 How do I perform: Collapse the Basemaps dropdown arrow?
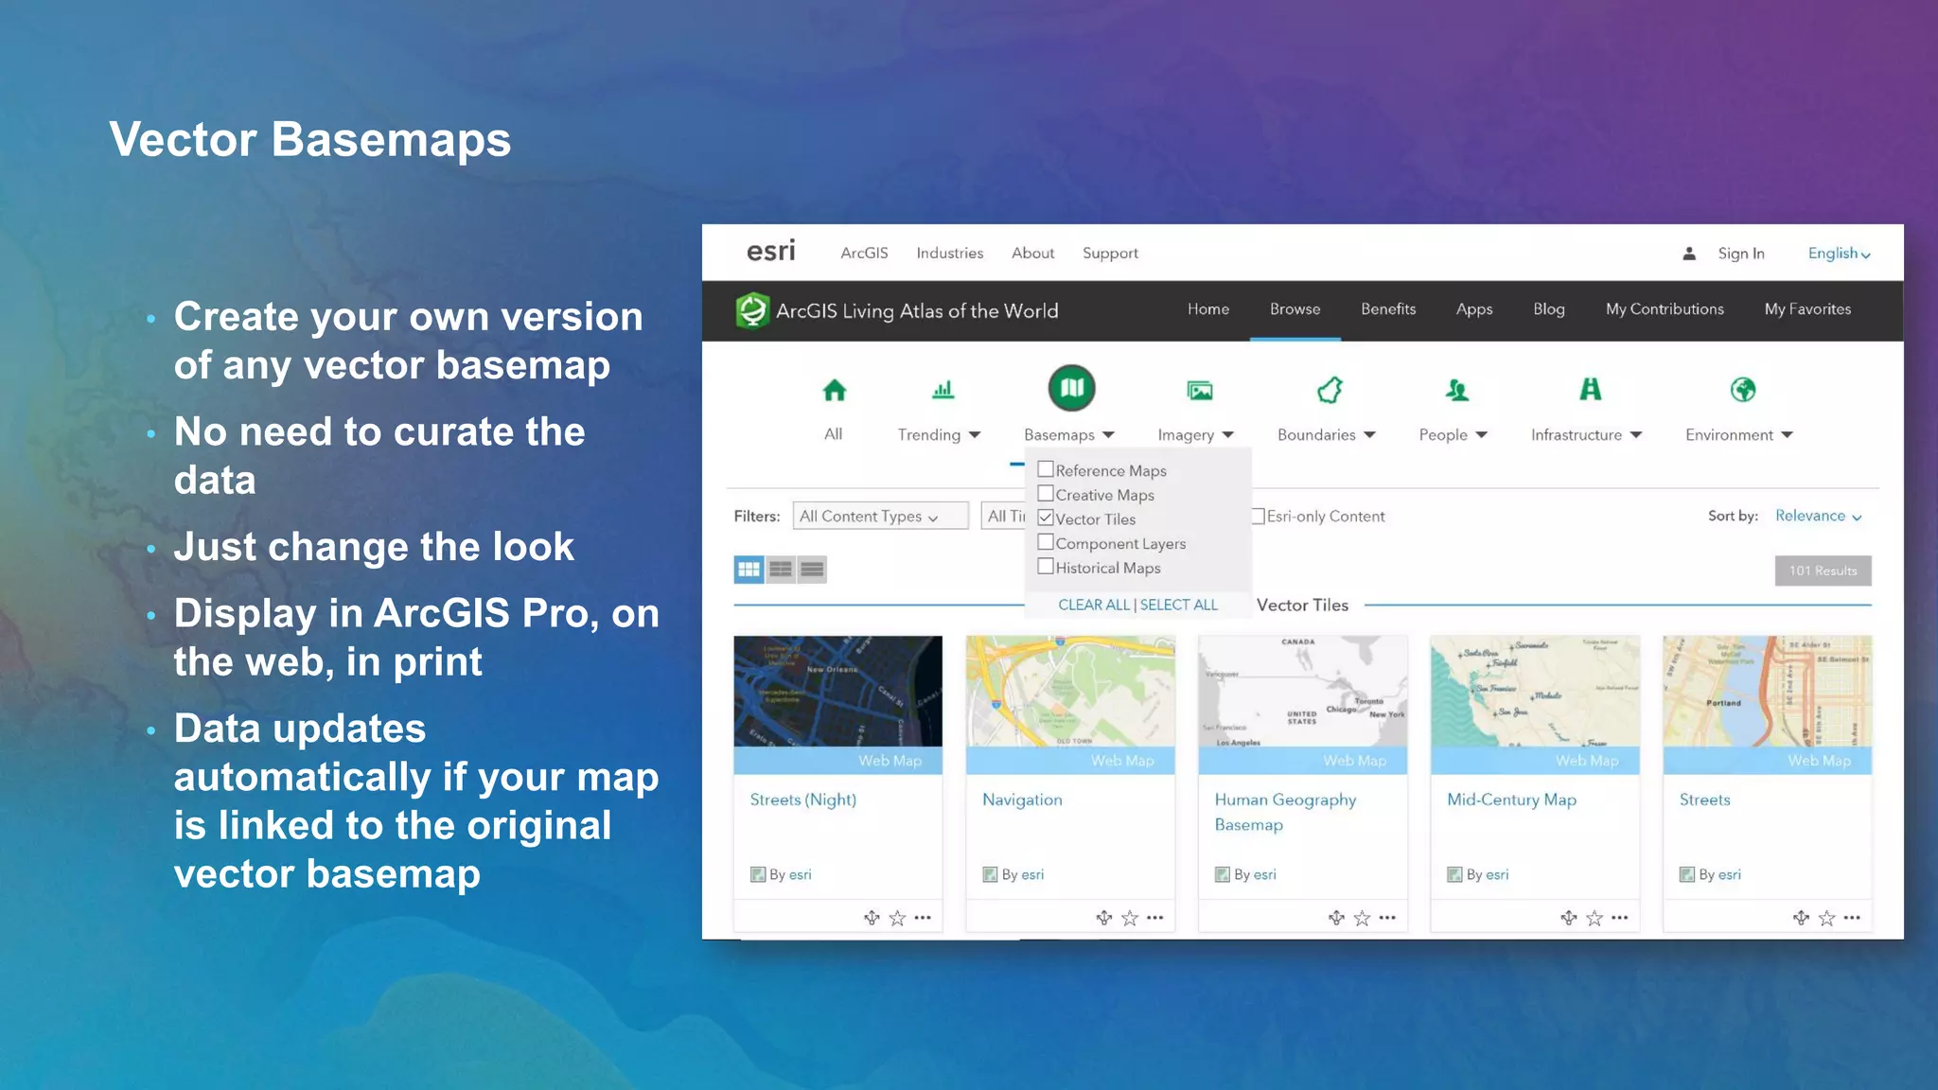1108,435
